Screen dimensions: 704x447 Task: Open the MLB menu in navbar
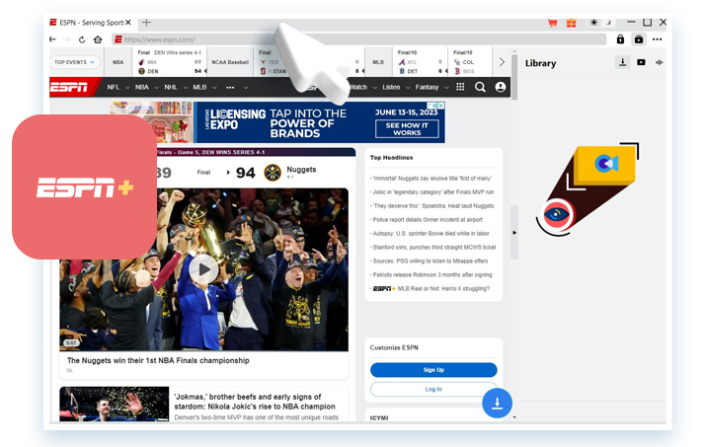point(199,87)
